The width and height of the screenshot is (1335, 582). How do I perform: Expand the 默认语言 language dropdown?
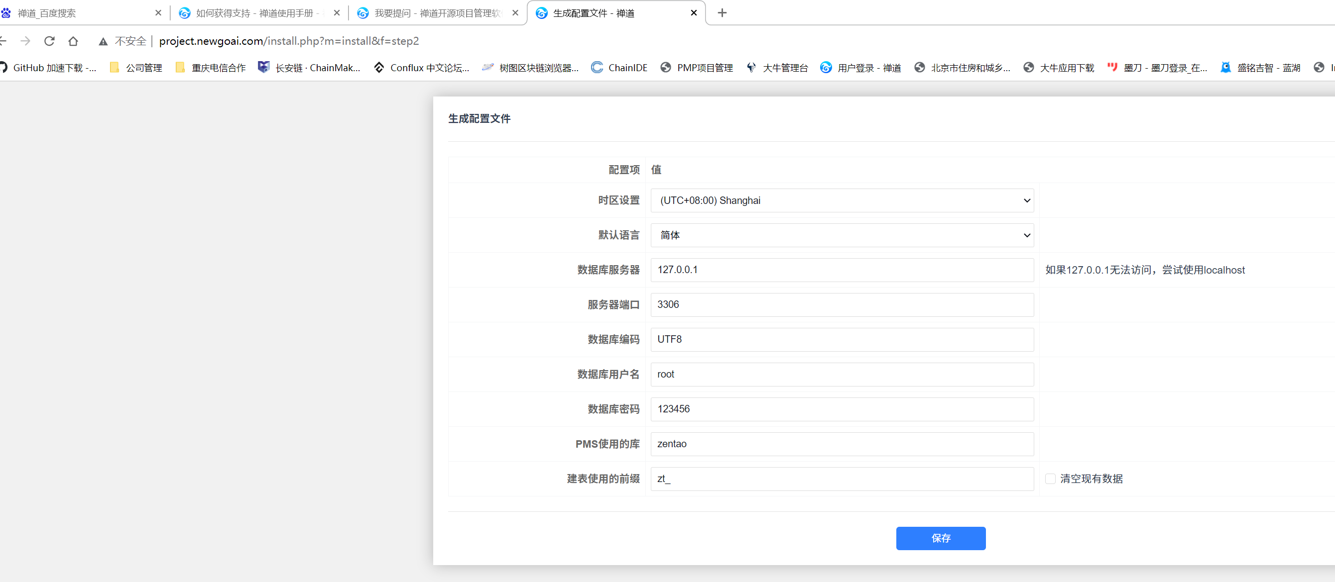tap(842, 235)
